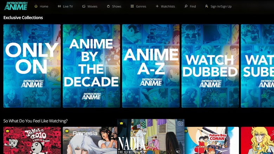This screenshot has height=154, width=274.
Task: Open the Nadia Secret of Blue Water preview
Action: (x=151, y=137)
